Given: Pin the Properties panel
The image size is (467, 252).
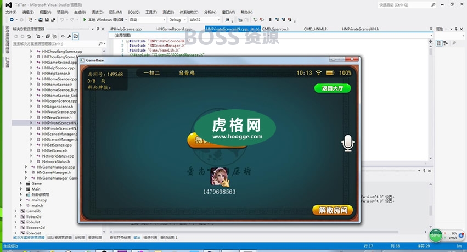Looking at the screenshot, I should (x=456, y=29).
